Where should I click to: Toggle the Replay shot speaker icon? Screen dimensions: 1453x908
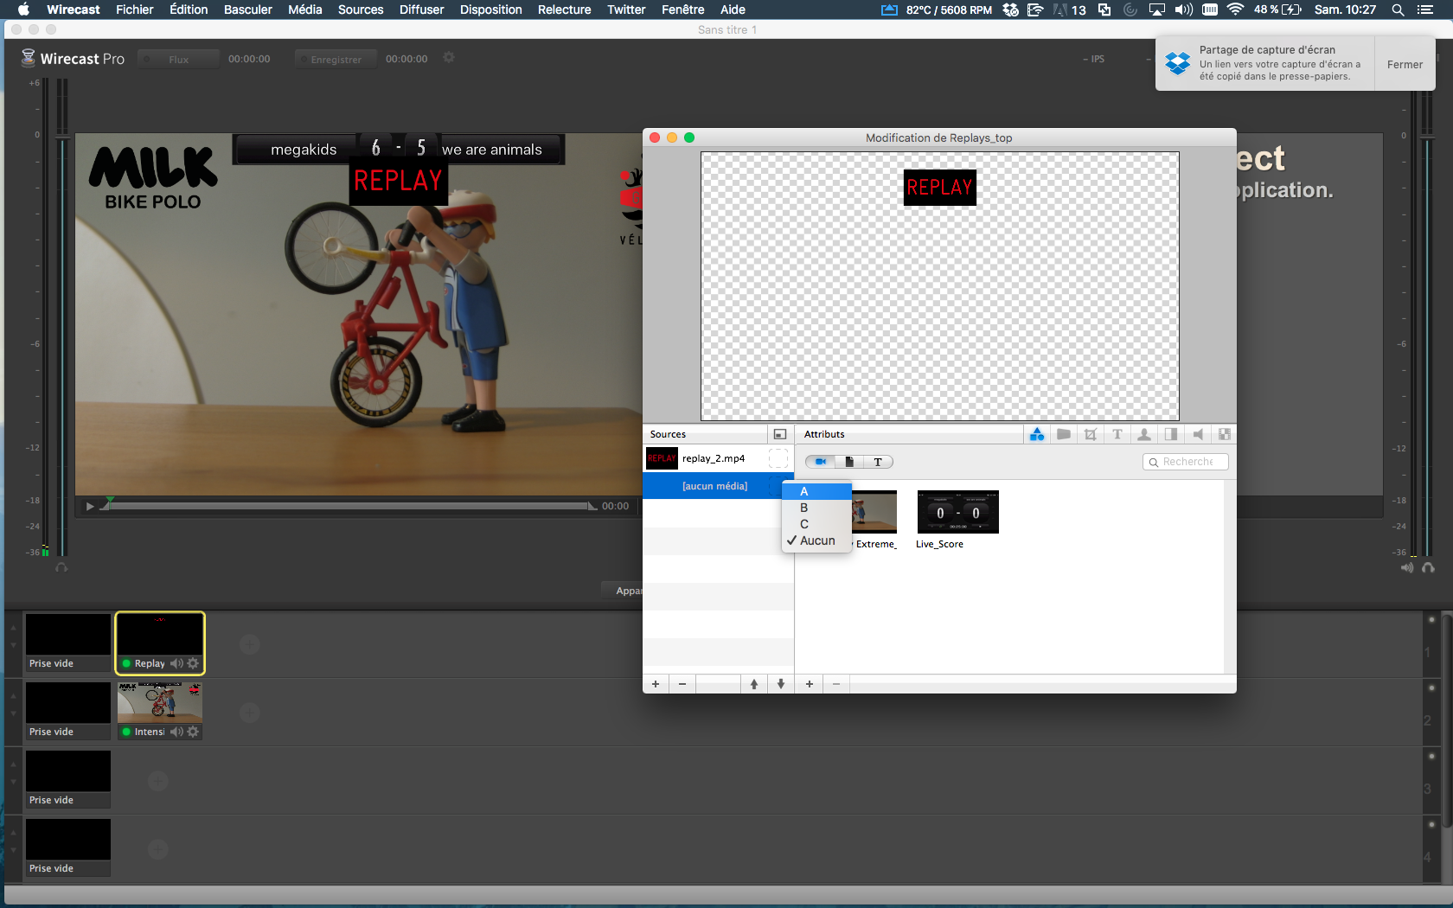(176, 663)
